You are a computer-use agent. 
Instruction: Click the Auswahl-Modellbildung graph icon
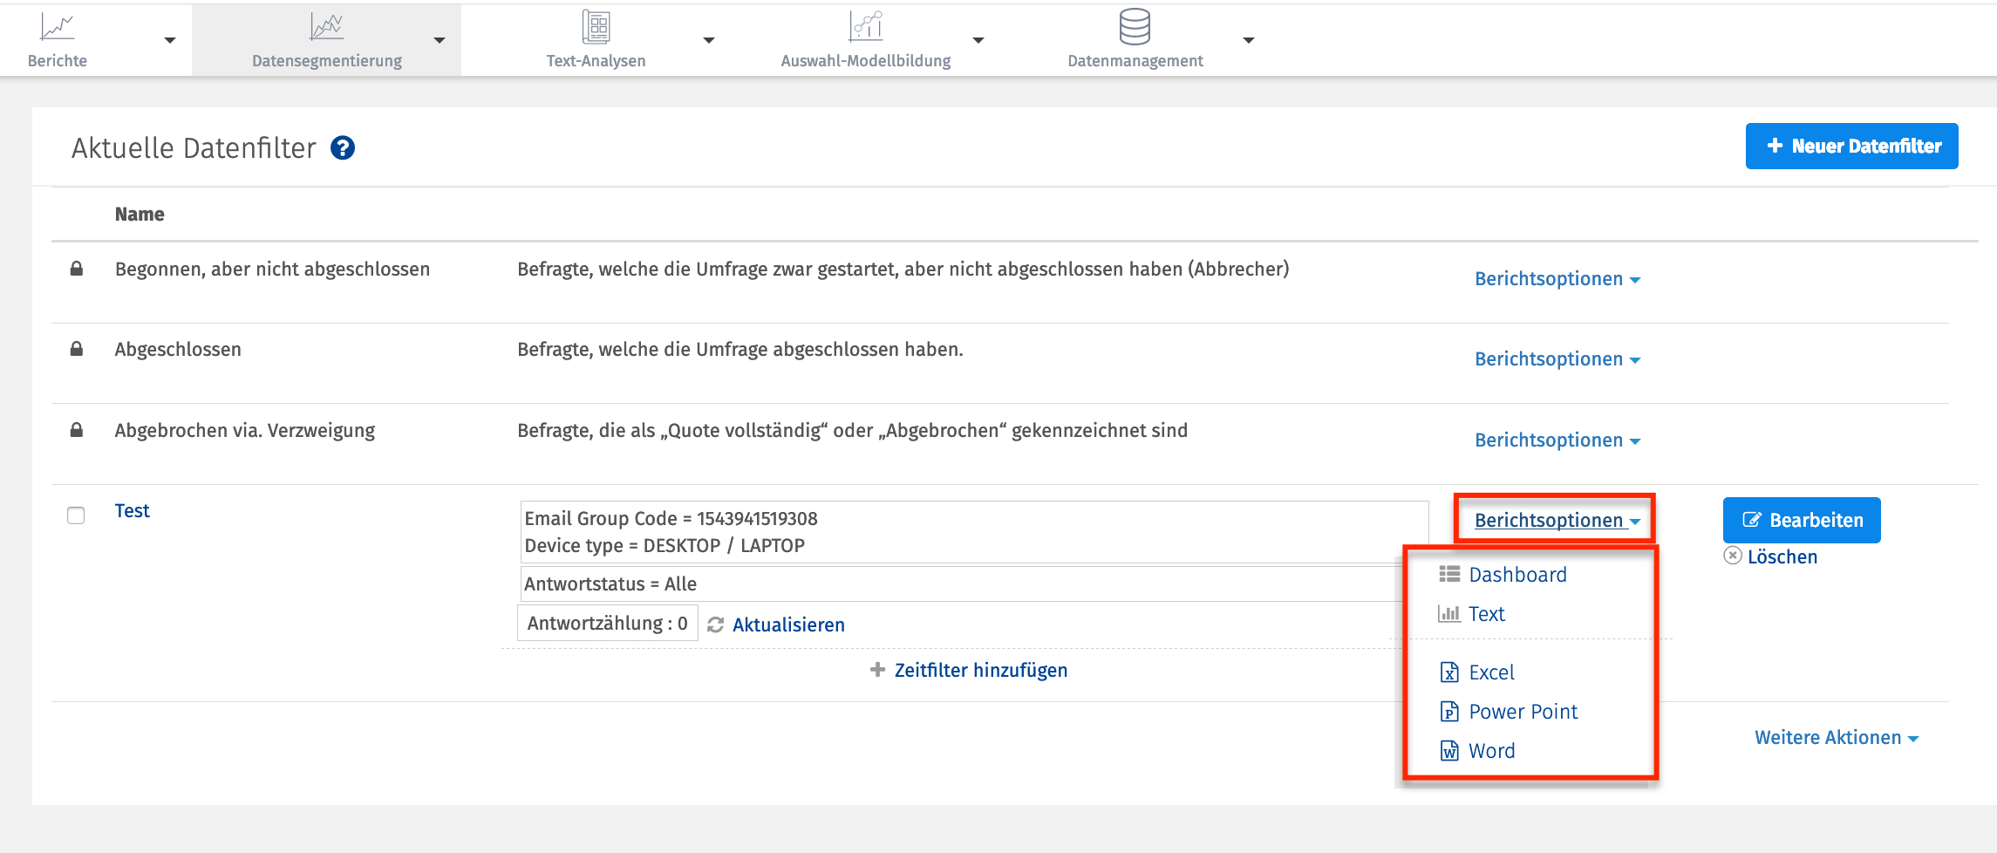tap(866, 27)
